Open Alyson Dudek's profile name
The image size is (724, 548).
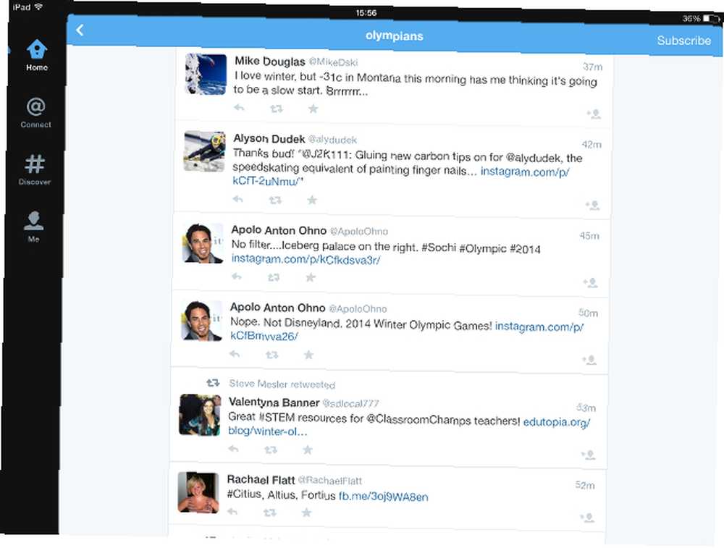click(269, 138)
